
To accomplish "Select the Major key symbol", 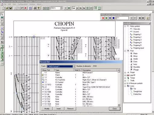I will (135, 53).
